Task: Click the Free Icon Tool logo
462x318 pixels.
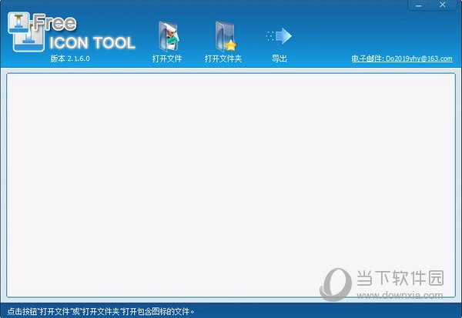Action: tap(72, 32)
